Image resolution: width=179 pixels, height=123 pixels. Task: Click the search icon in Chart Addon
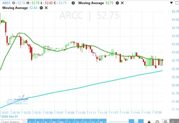[x=23, y=122]
